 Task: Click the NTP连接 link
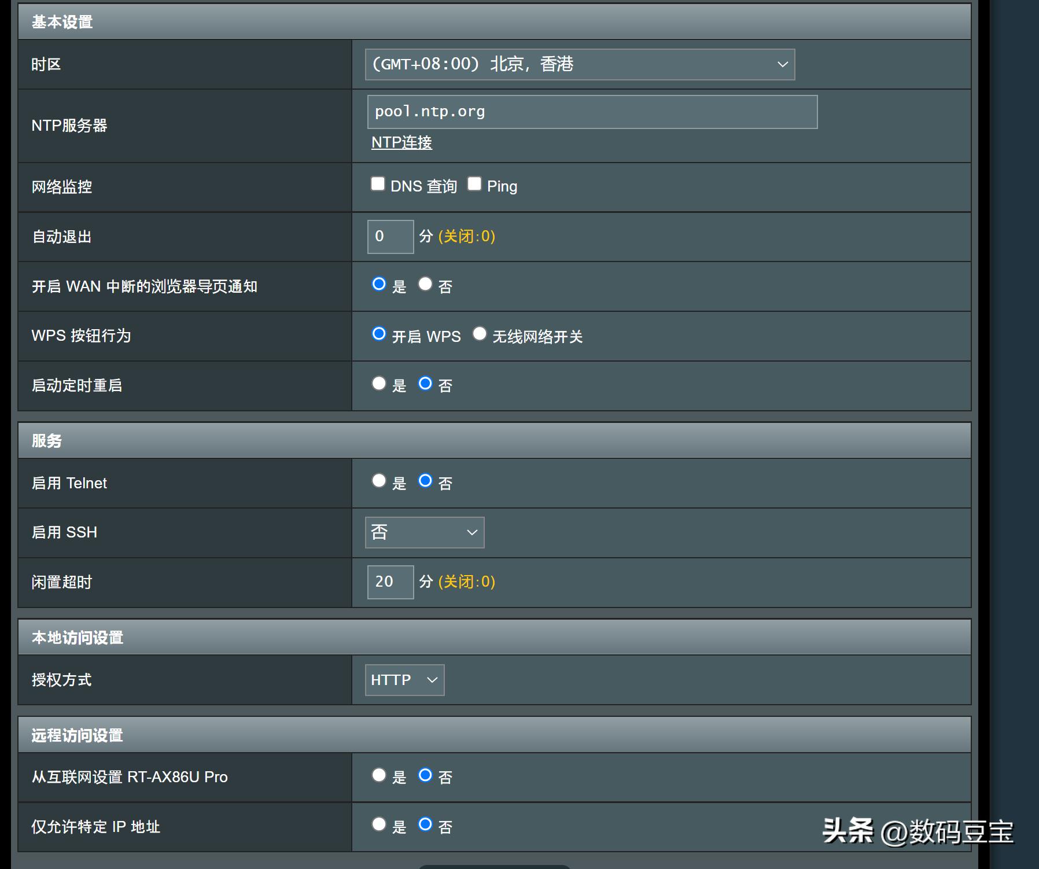400,142
